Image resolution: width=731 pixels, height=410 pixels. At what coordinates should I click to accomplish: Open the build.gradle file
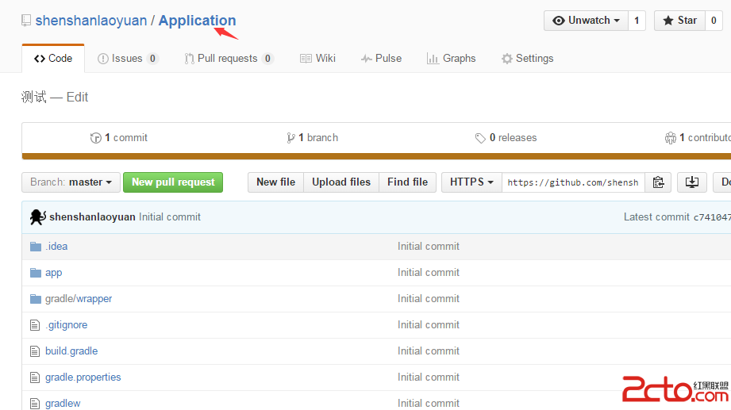[x=71, y=351]
